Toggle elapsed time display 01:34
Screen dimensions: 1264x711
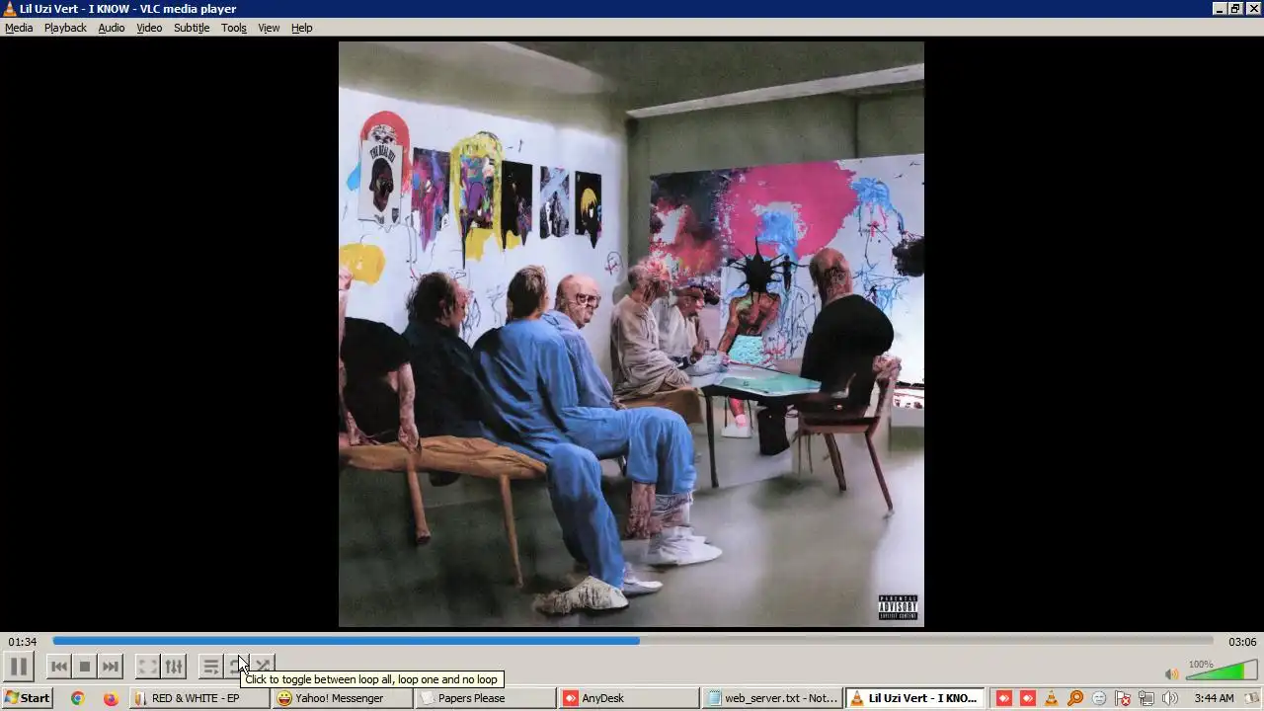(23, 642)
